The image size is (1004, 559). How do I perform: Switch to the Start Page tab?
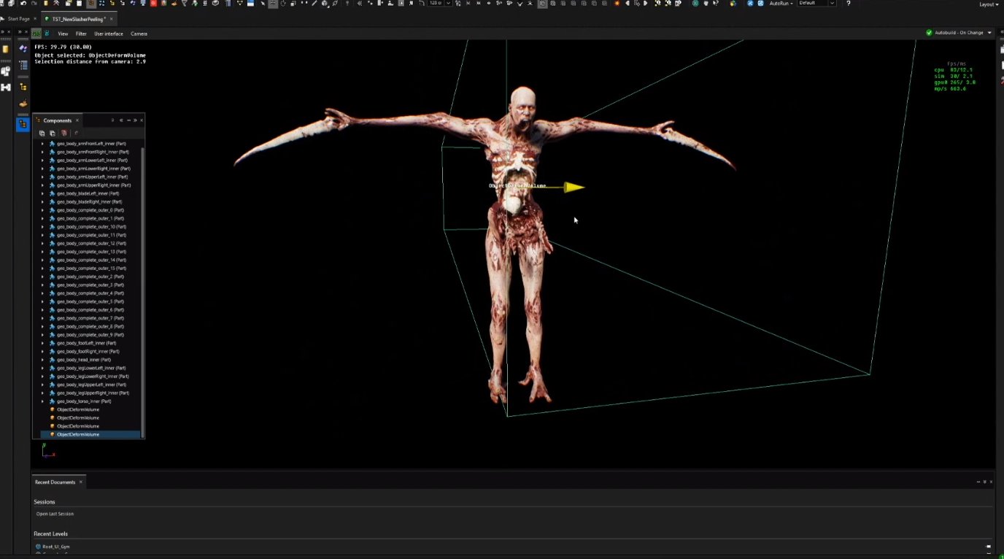[x=18, y=19]
